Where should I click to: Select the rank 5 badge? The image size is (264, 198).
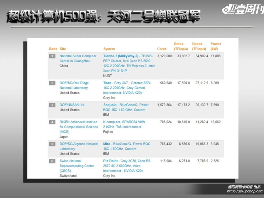(x=52, y=144)
